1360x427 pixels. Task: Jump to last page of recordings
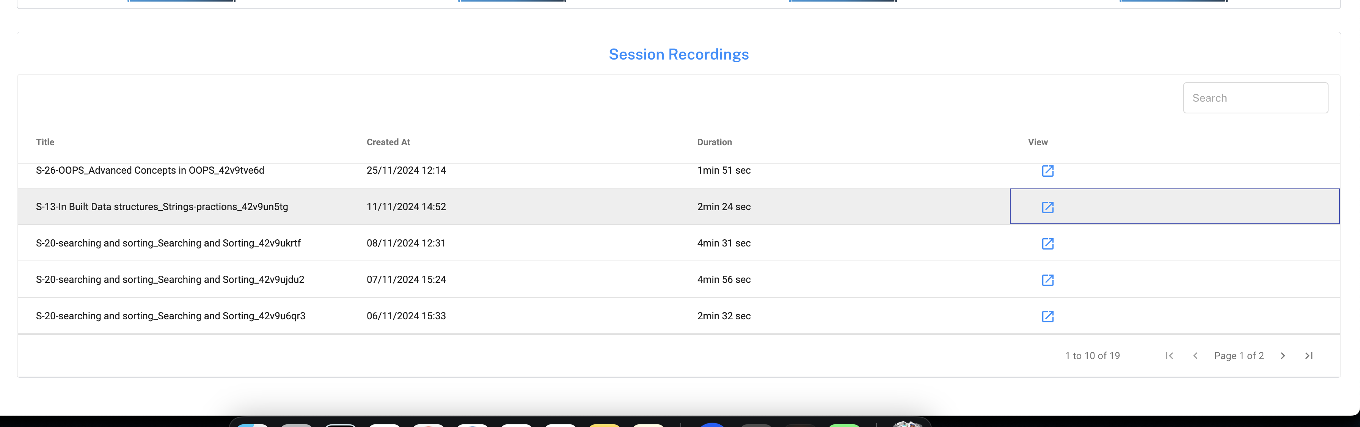1309,356
